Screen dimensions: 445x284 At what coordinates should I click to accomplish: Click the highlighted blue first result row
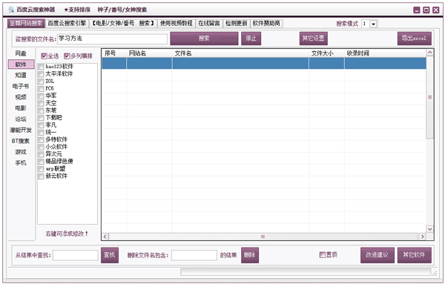pyautogui.click(x=264, y=63)
